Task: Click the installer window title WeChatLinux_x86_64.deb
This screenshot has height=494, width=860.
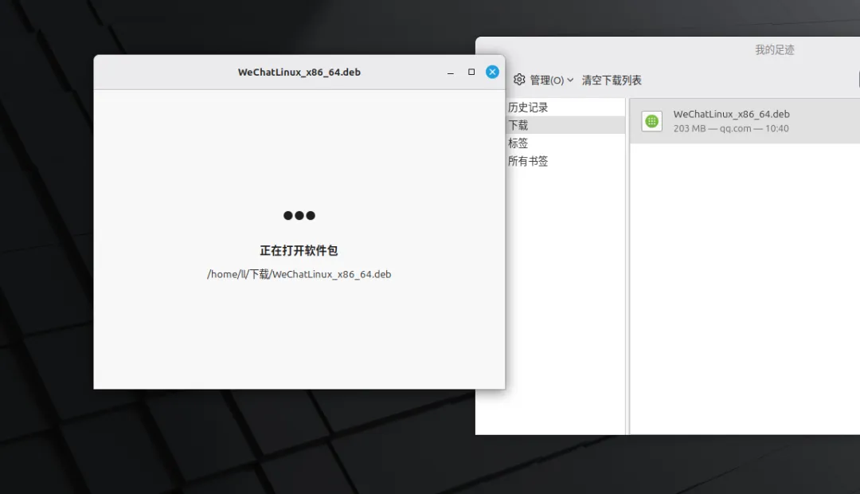Action: (299, 72)
